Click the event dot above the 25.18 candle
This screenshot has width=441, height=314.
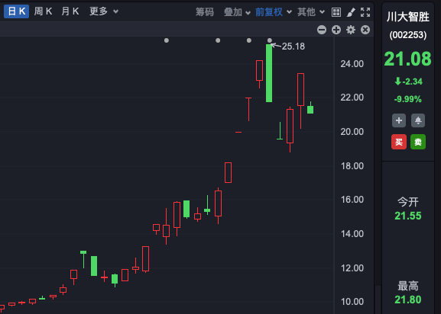270,40
